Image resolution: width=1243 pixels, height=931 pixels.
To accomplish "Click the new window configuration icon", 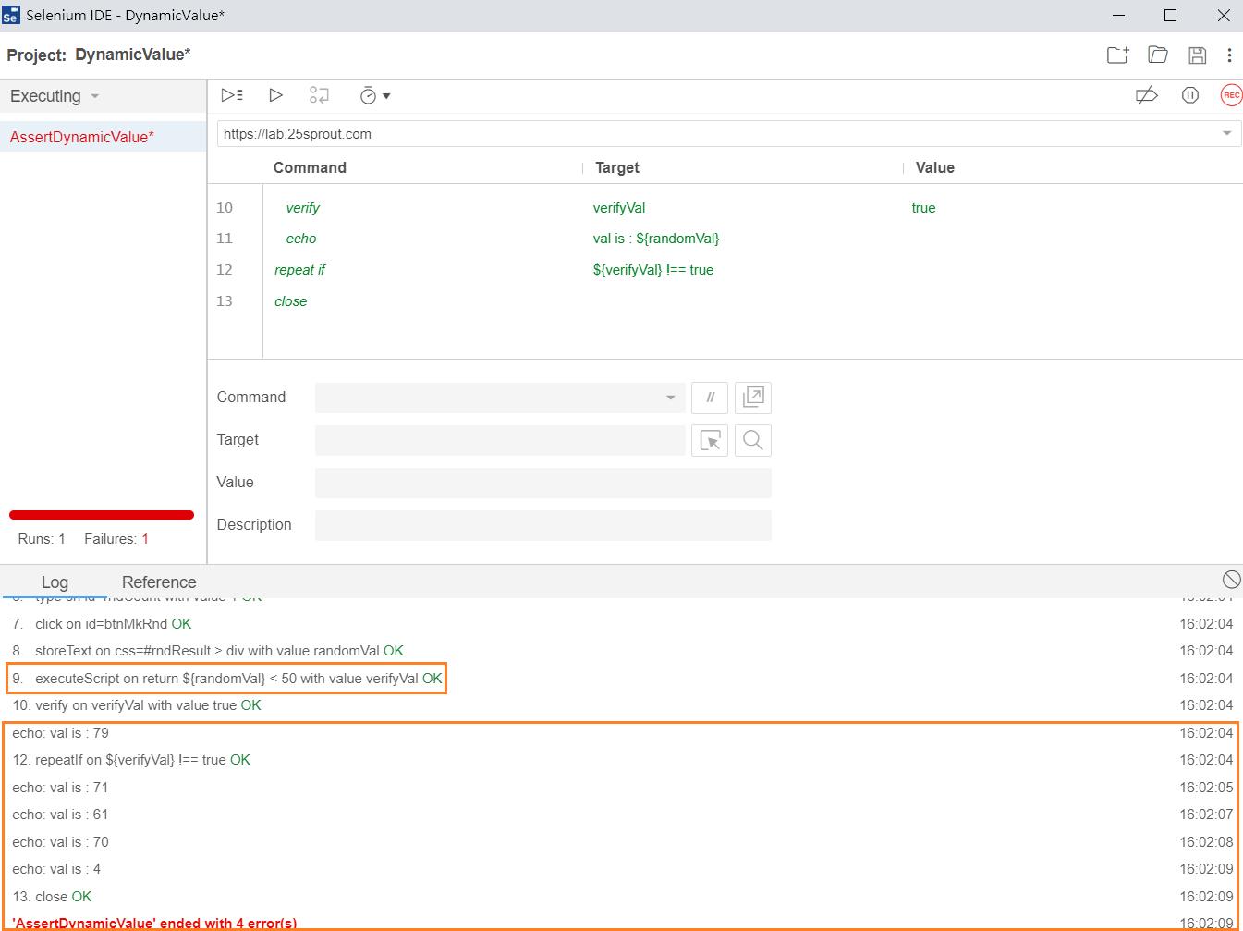I will click(x=753, y=398).
